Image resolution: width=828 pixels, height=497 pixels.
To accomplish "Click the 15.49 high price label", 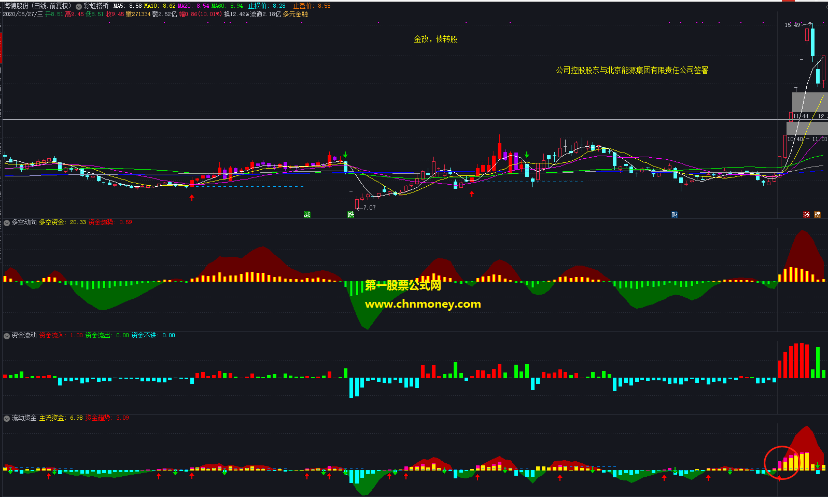I will click(792, 25).
